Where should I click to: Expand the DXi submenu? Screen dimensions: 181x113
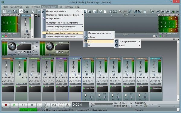(x=113, y=45)
